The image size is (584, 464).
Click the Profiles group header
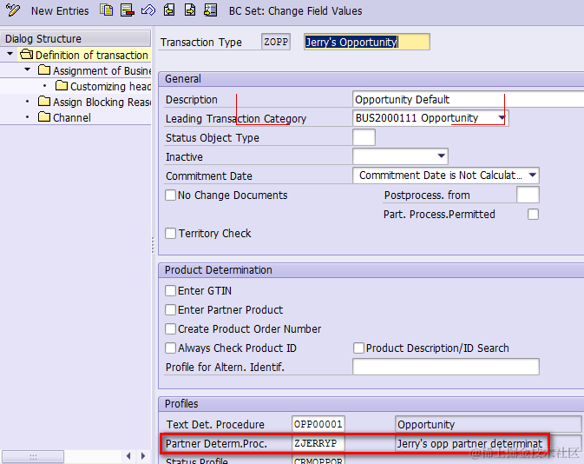[371, 403]
